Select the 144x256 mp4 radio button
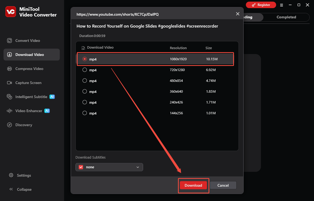This screenshot has height=201, width=314. tap(85, 113)
